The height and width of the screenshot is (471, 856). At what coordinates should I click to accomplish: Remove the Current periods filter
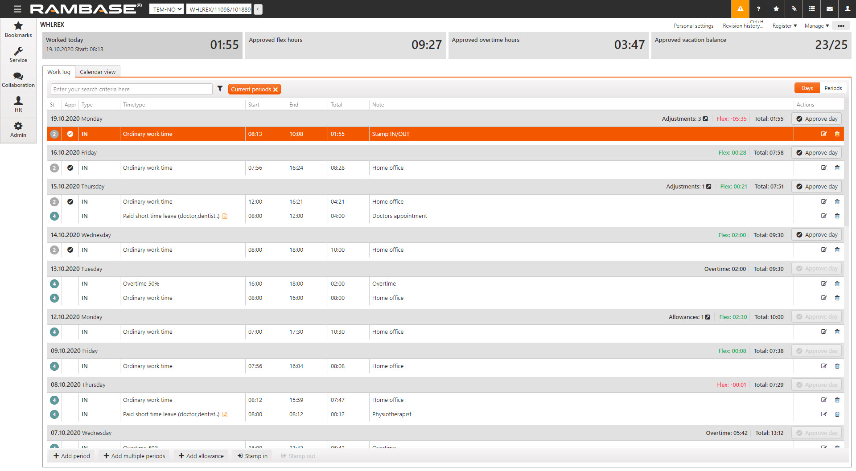click(x=276, y=90)
